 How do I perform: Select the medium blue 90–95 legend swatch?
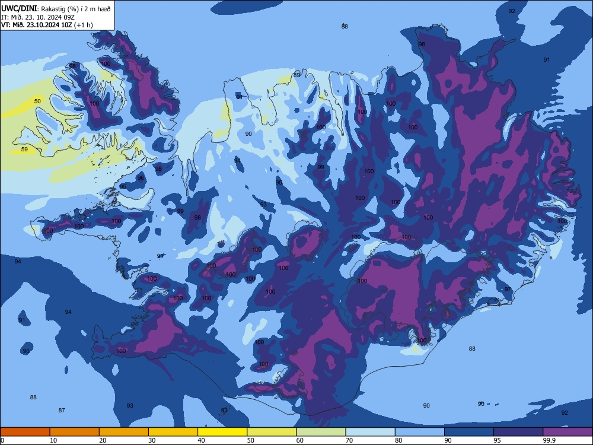tap(469, 432)
